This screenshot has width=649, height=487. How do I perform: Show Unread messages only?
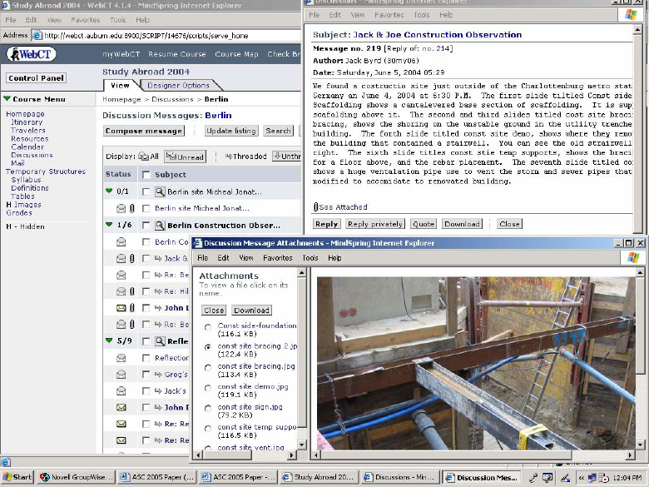185,157
